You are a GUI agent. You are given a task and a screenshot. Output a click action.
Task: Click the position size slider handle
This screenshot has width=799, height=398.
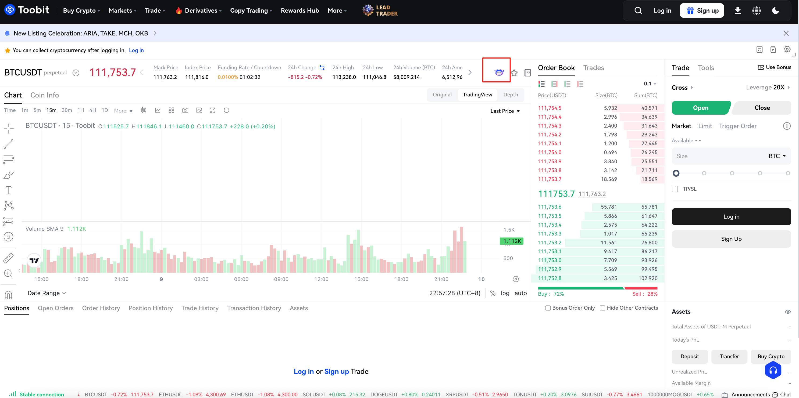(x=676, y=173)
